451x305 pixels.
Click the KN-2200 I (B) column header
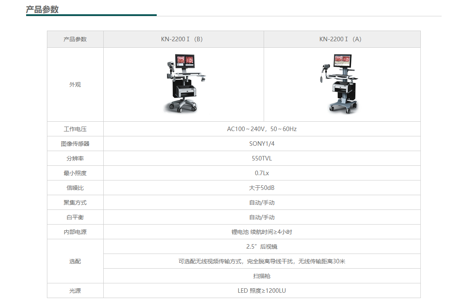click(x=182, y=39)
